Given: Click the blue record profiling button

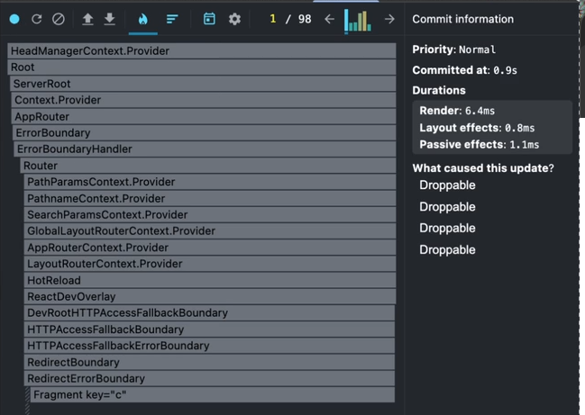Looking at the screenshot, I should pos(14,19).
